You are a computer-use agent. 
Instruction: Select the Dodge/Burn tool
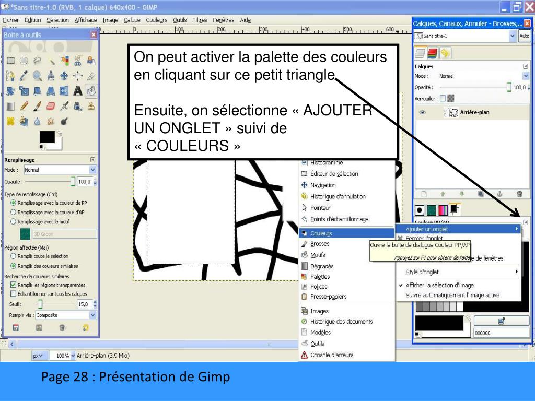[64, 121]
